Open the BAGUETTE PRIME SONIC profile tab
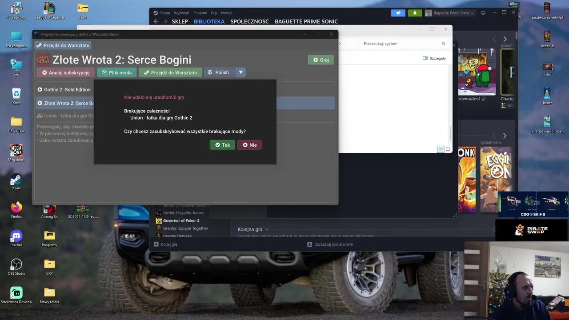This screenshot has width=569, height=320. tap(306, 21)
